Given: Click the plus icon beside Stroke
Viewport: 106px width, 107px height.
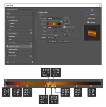Looking at the screenshot, I should [x=31, y=30].
